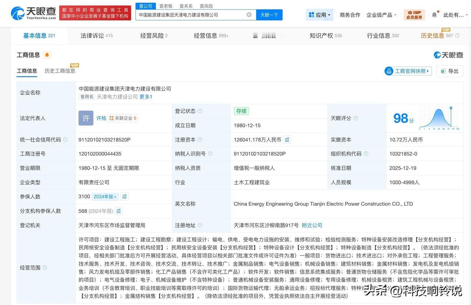The image size is (471, 305).
Task: Click the SVIP 会员服务 badge
Action: 414,15
